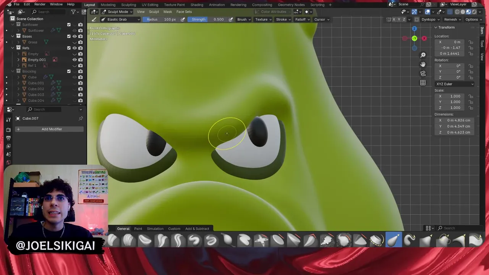
Task: Select the highlighted Elastic Grab brush thumbnail
Action: pyautogui.click(x=393, y=240)
